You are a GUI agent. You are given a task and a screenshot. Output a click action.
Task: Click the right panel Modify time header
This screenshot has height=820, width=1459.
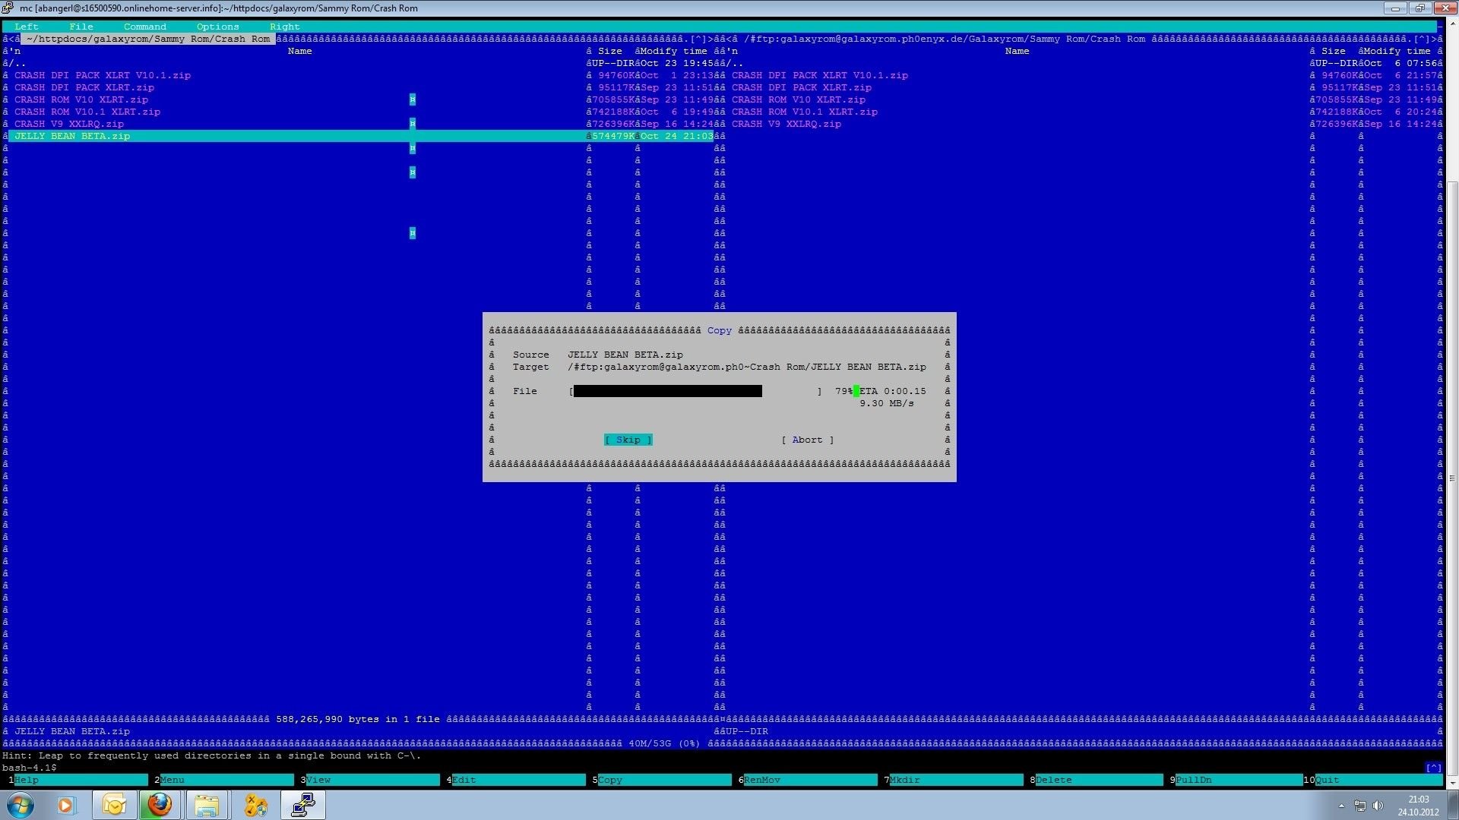[1397, 51]
